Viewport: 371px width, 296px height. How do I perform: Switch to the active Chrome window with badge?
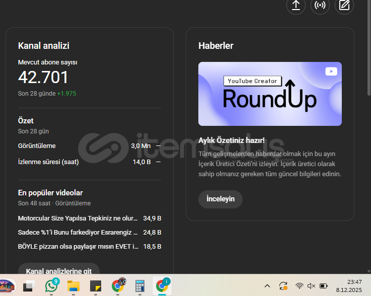pos(162,286)
